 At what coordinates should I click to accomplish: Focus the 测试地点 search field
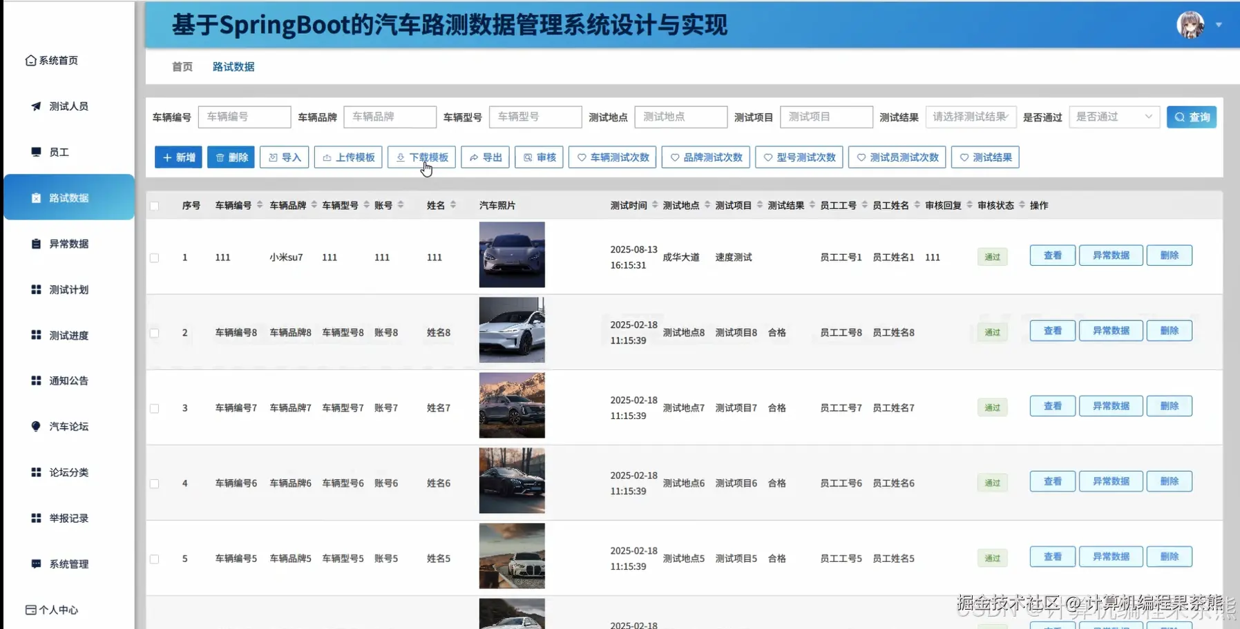[x=681, y=117]
